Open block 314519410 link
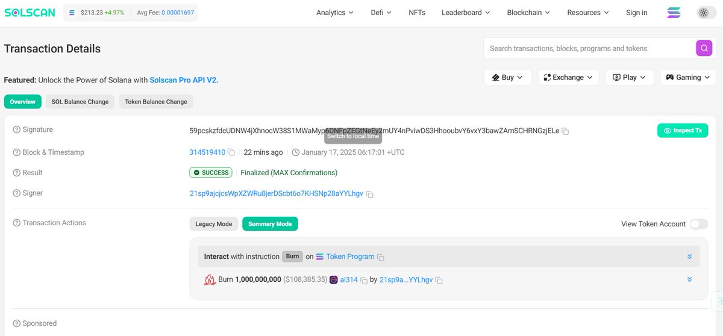723x336 pixels. coord(207,152)
